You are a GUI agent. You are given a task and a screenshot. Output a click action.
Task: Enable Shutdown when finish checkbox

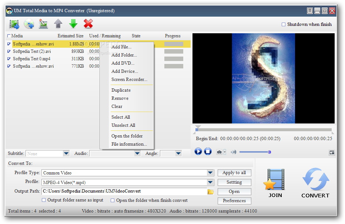click(284, 24)
